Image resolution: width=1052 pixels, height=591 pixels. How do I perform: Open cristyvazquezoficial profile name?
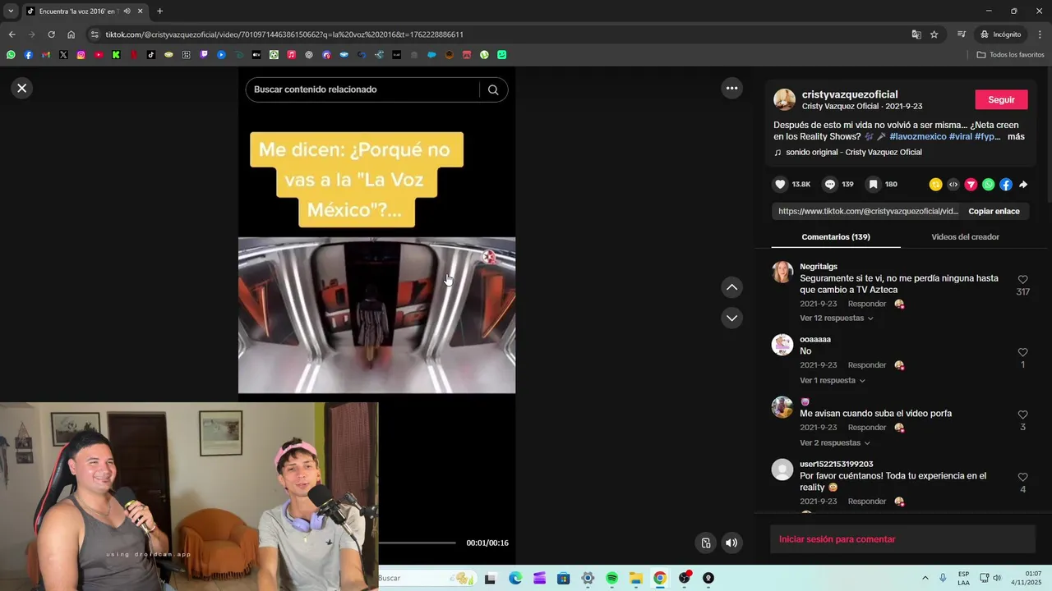[850, 94]
